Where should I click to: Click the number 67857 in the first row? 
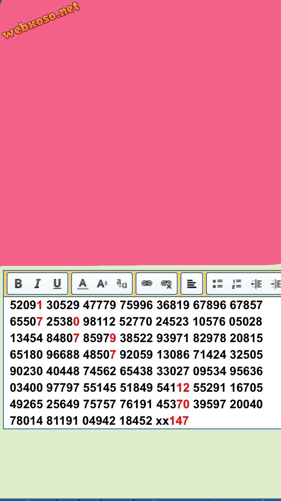click(247, 305)
